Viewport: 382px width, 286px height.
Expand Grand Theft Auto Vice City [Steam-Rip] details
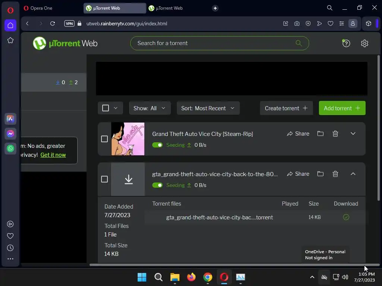(x=353, y=134)
